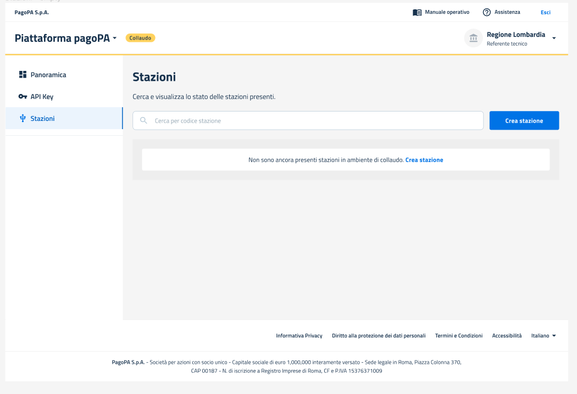This screenshot has height=394, width=577.
Task: Select Stazioni in the sidebar menu
Action: coord(42,119)
